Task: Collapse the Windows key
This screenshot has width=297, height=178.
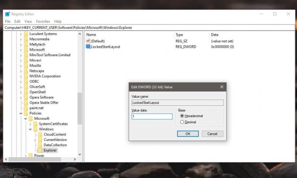Action: click(30, 129)
